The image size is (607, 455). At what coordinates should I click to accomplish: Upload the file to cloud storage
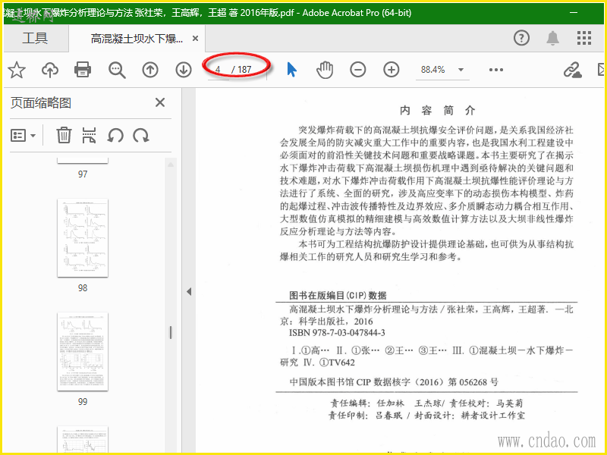(x=50, y=70)
